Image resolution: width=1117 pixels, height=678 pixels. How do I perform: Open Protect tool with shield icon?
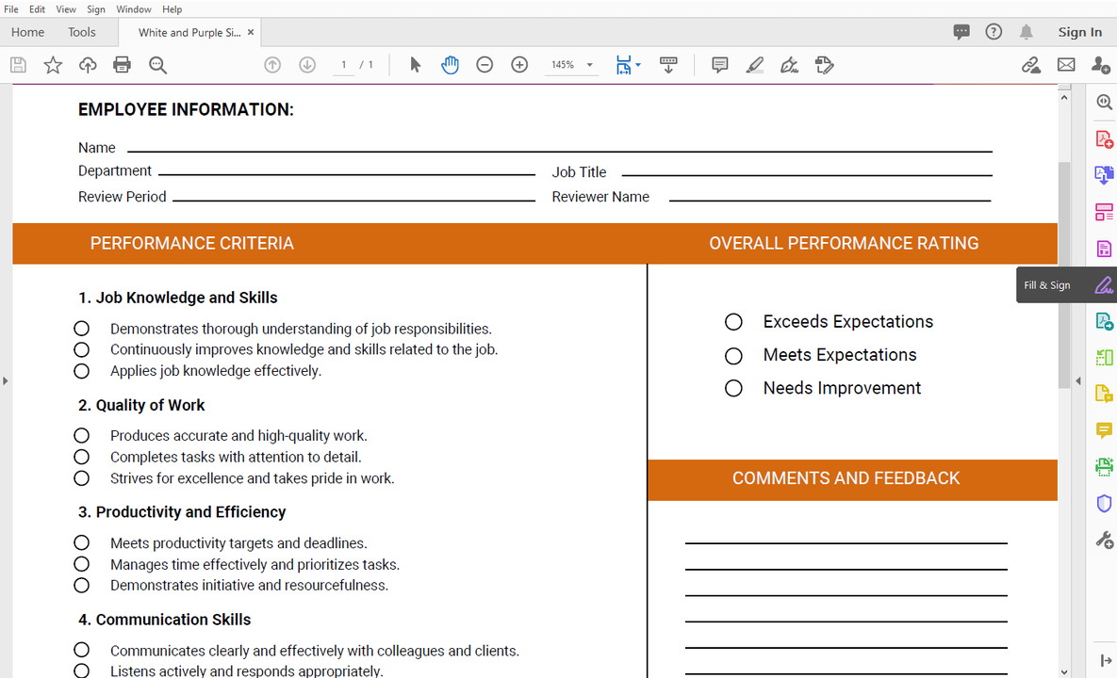(x=1103, y=503)
